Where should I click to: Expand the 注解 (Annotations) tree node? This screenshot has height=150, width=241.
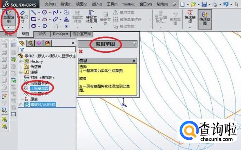click(21, 72)
